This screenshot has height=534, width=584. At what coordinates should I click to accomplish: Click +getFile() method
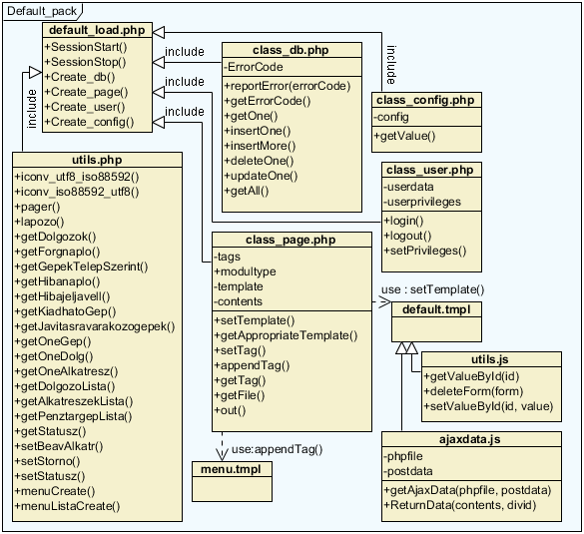(240, 395)
